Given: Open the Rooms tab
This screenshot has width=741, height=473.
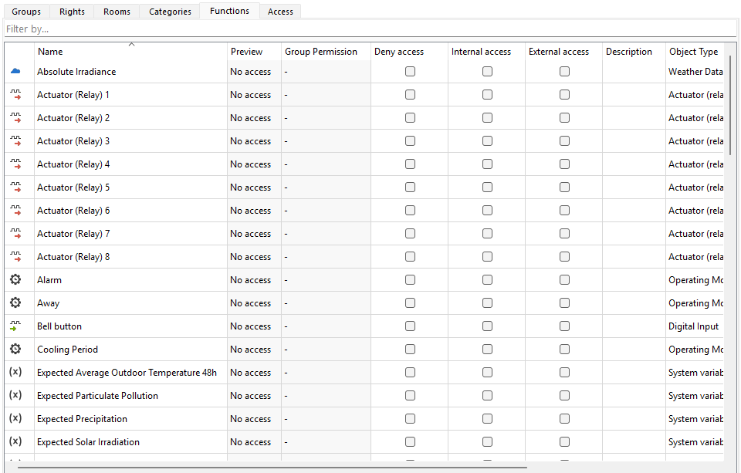Looking at the screenshot, I should tap(117, 12).
